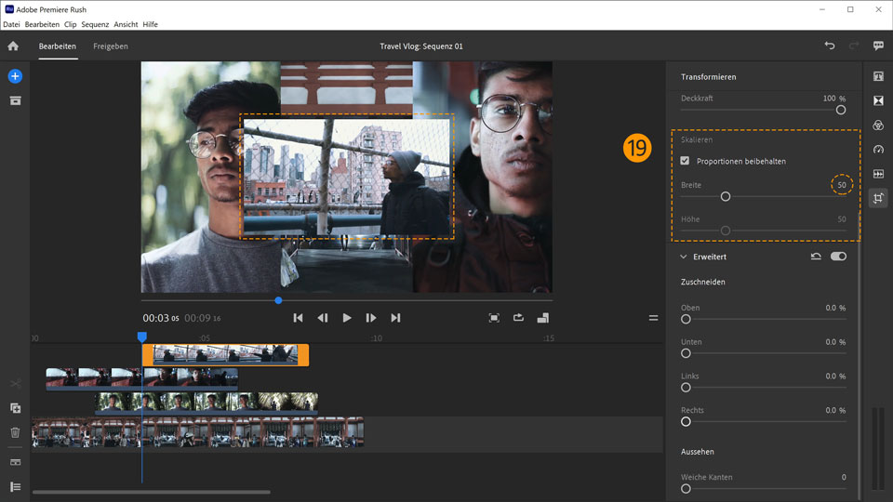This screenshot has height=502, width=893.
Task: Reset the Erweitert settings
Action: pos(816,257)
